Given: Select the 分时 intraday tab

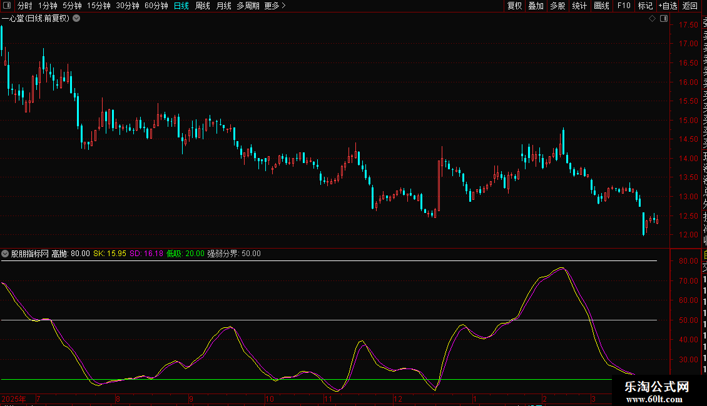Looking at the screenshot, I should tap(24, 6).
